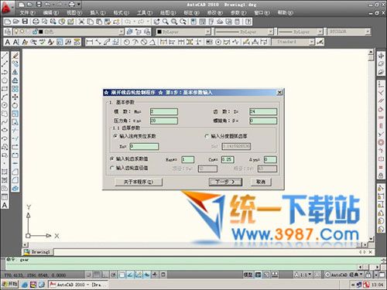Open the 文件 (File) menu

28,12
